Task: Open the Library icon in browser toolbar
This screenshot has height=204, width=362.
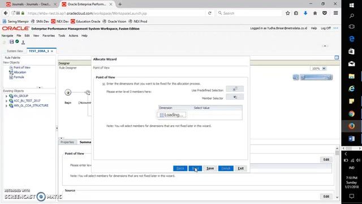Action: (x=296, y=13)
